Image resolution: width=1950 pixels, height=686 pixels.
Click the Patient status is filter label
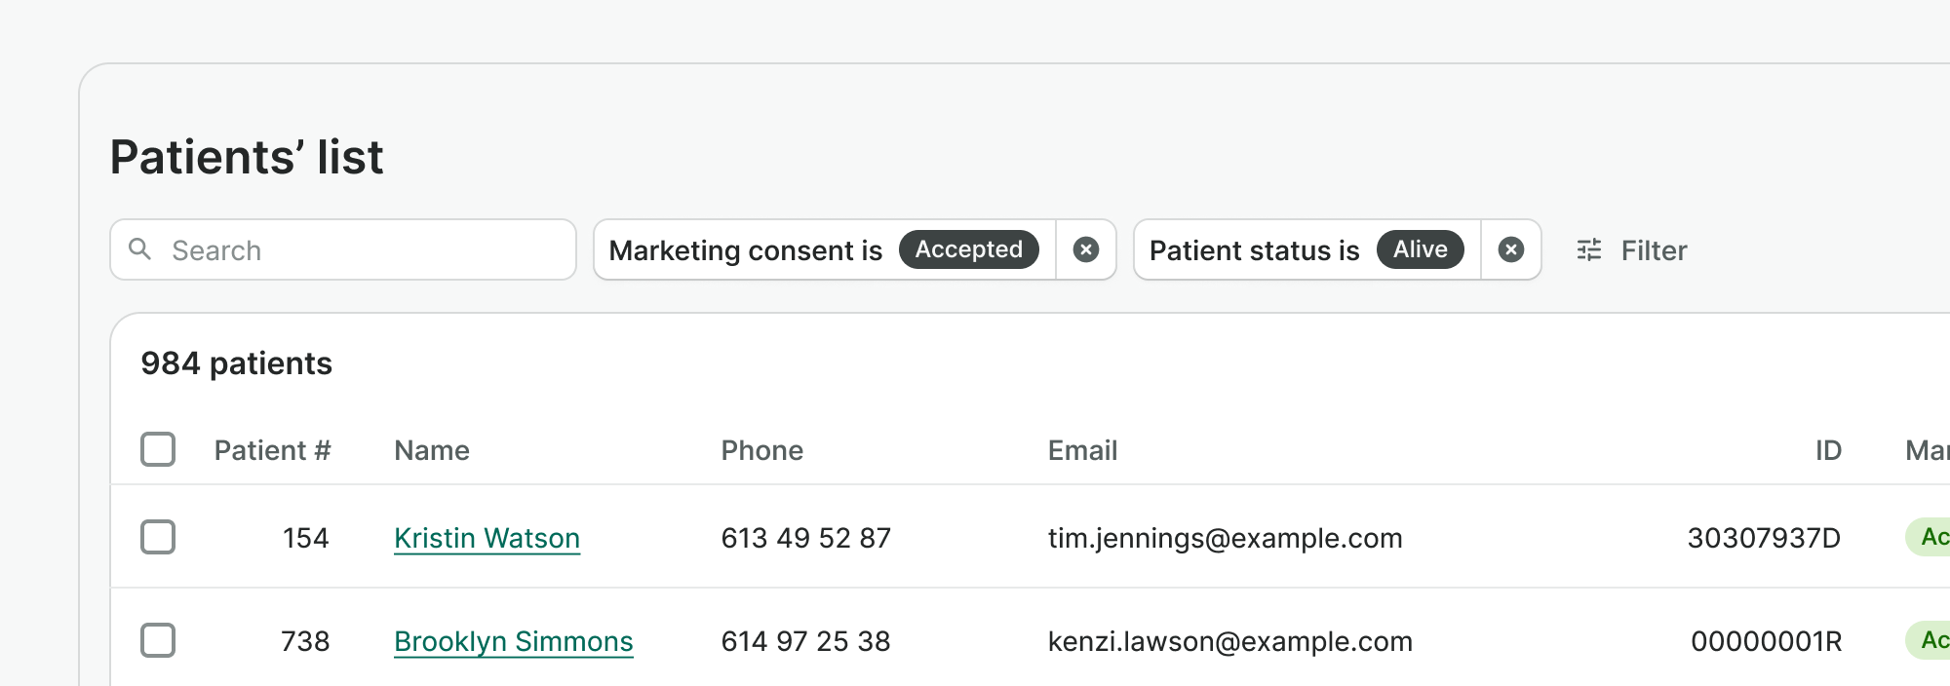(x=1254, y=250)
